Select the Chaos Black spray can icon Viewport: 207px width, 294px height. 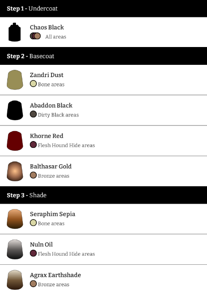(15, 32)
